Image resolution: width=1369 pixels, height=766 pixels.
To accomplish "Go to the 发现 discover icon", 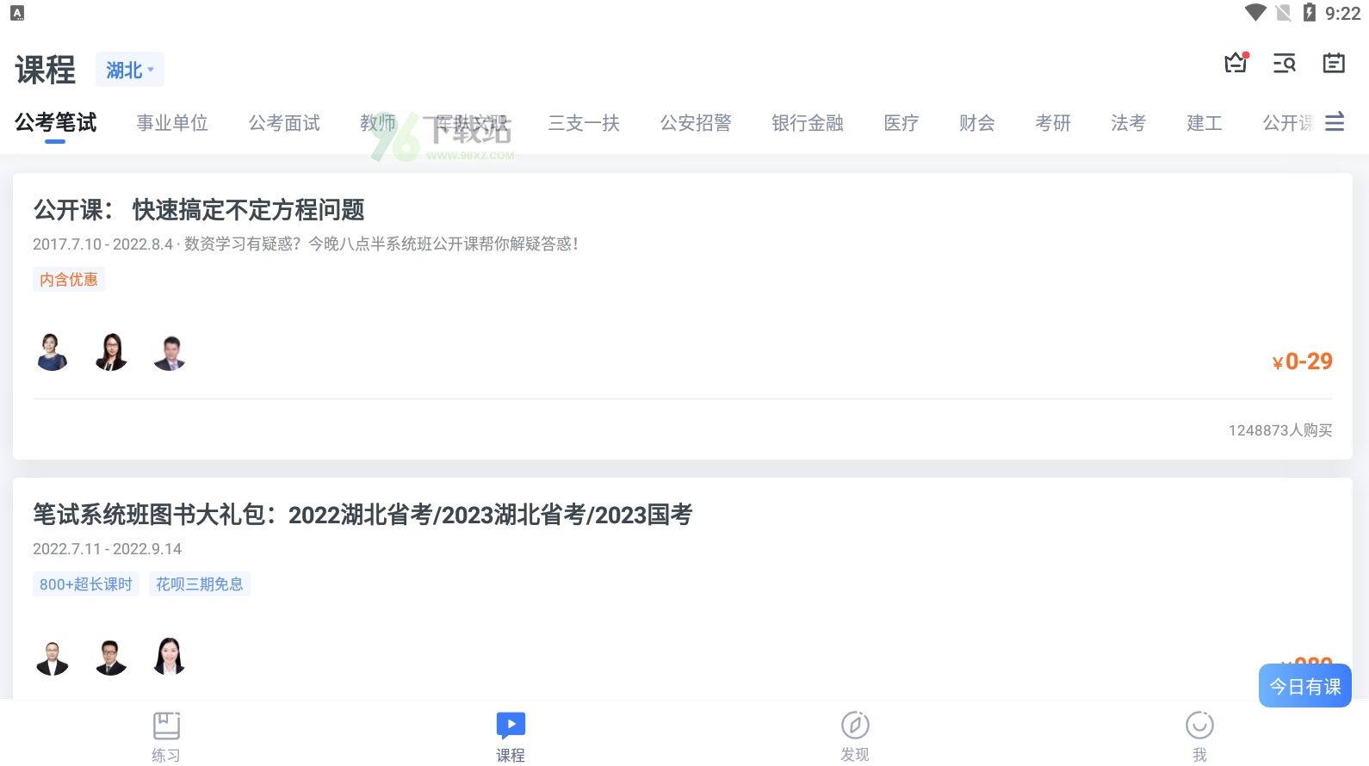I will click(x=855, y=726).
